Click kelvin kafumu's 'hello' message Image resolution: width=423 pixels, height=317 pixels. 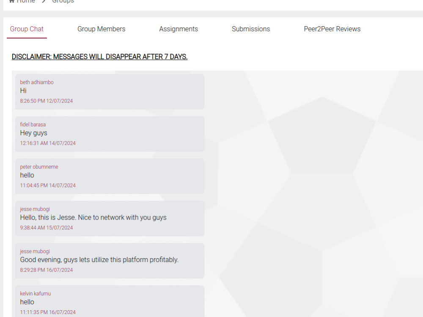coord(27,302)
